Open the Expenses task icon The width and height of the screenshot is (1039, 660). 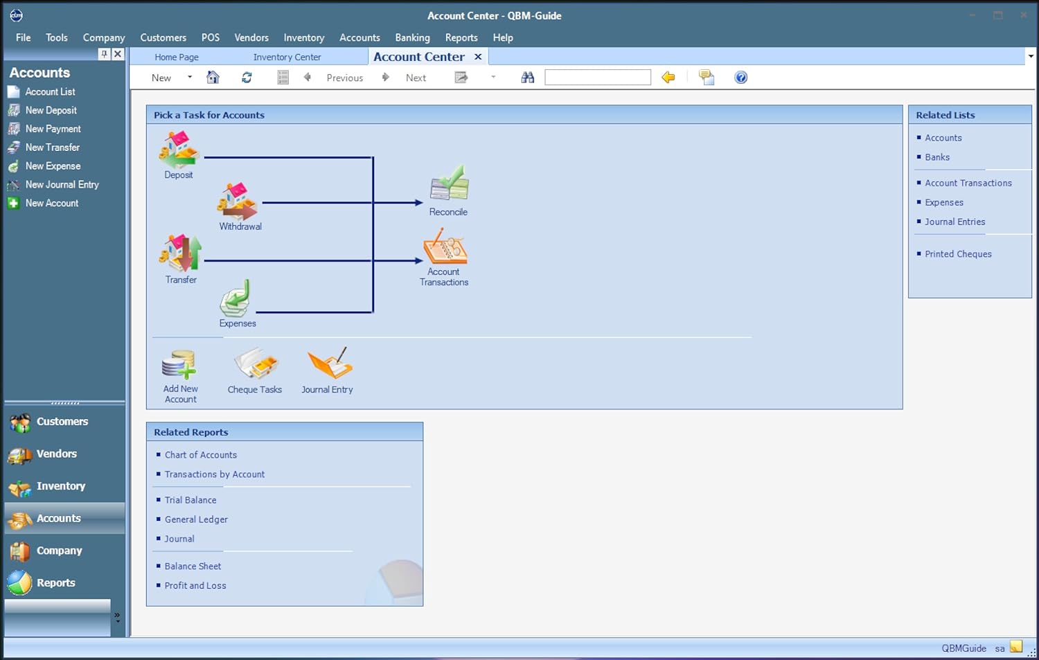(x=236, y=298)
